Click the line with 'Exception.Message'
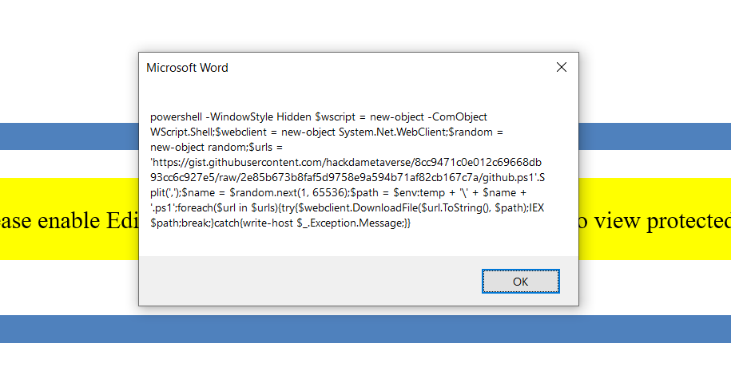The image size is (731, 367). (280, 223)
